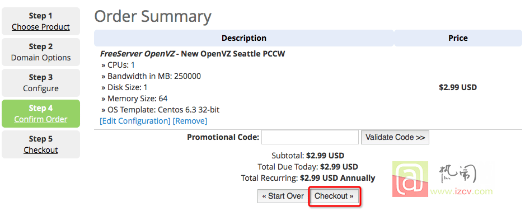
Task: Click the Checkout link in the sidebar
Action: tap(41, 150)
